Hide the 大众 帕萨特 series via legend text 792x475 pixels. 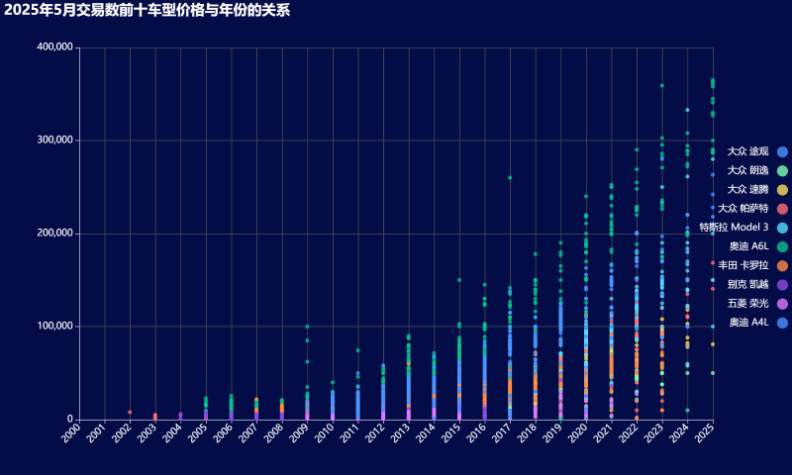(x=743, y=209)
